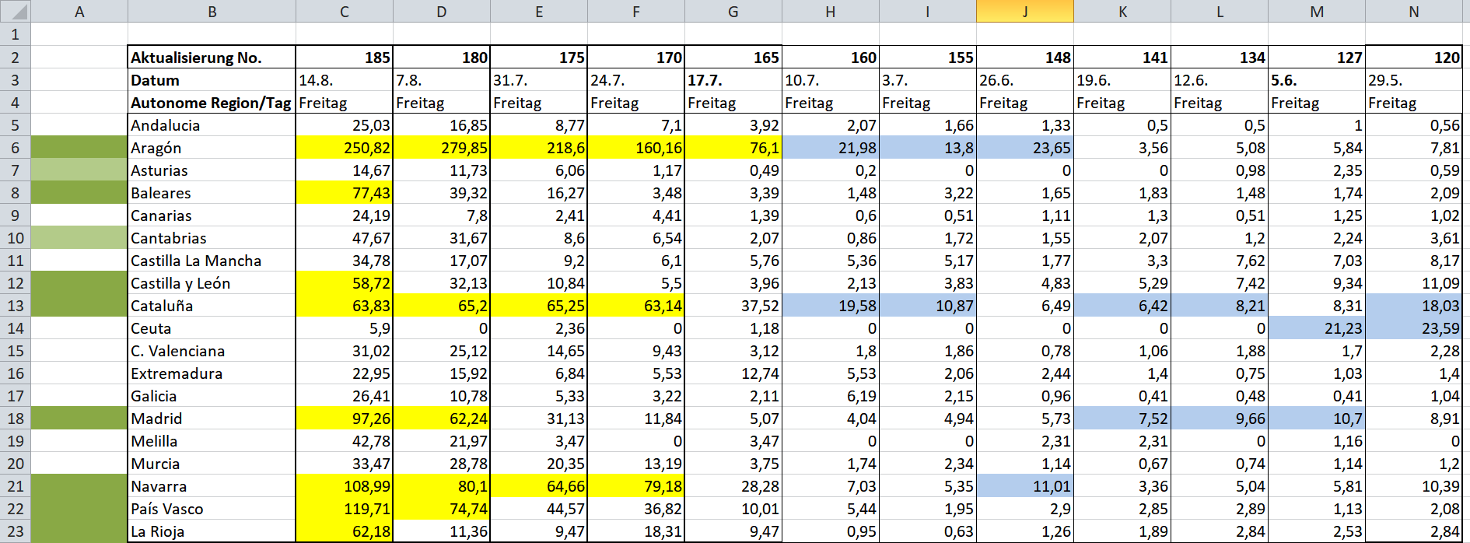Select column B header

[212, 12]
